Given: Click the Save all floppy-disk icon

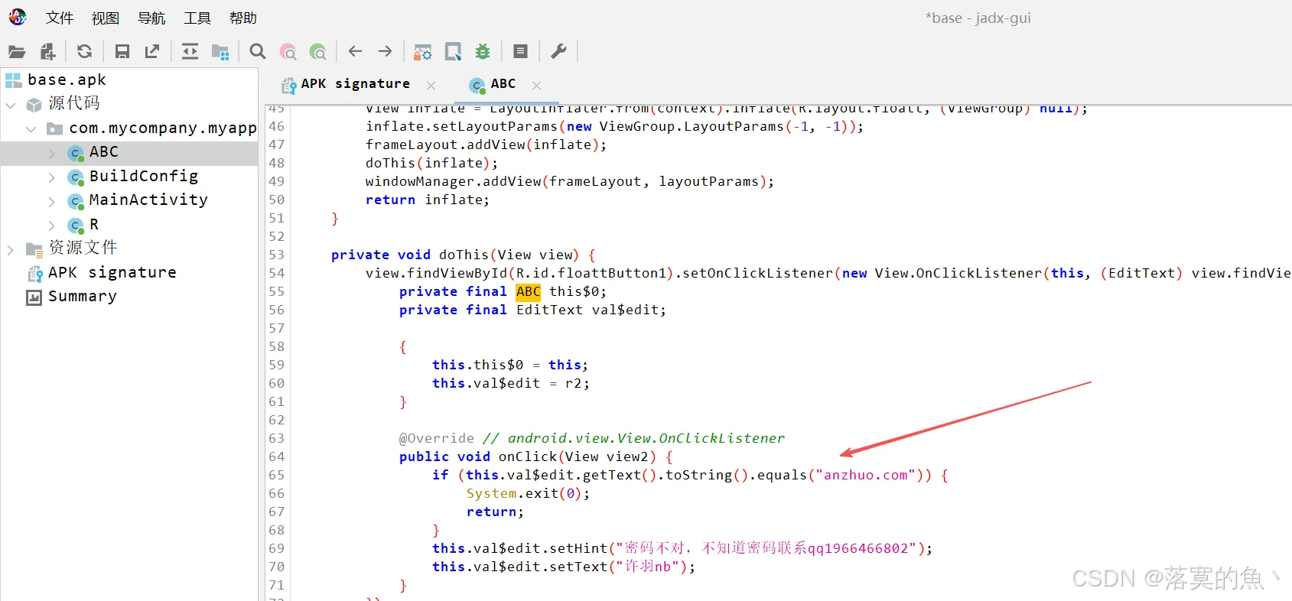Looking at the screenshot, I should [x=122, y=52].
